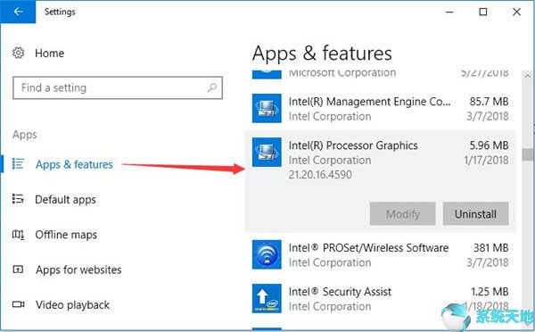Click the Apps for websites sidebar icon

coord(18,270)
